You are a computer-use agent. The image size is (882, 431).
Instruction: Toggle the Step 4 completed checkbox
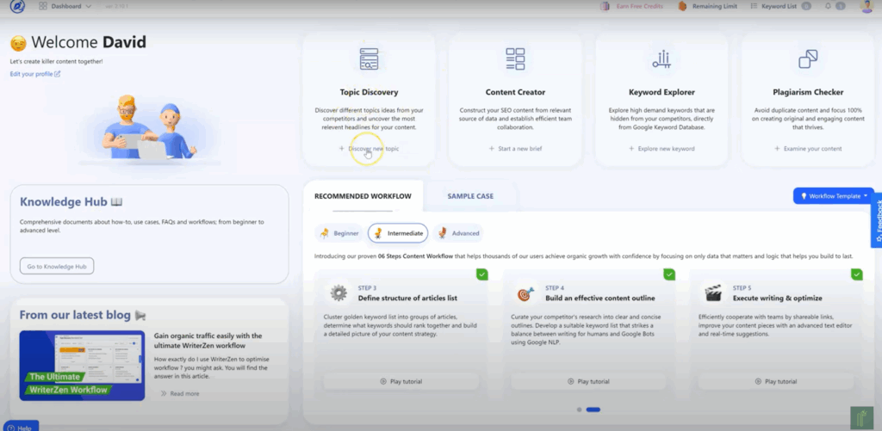pyautogui.click(x=669, y=274)
